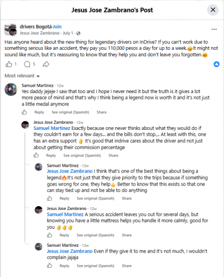Reply to Samuel Martinez's first comment
Viewport: 224px width, 277px height.
39,112
